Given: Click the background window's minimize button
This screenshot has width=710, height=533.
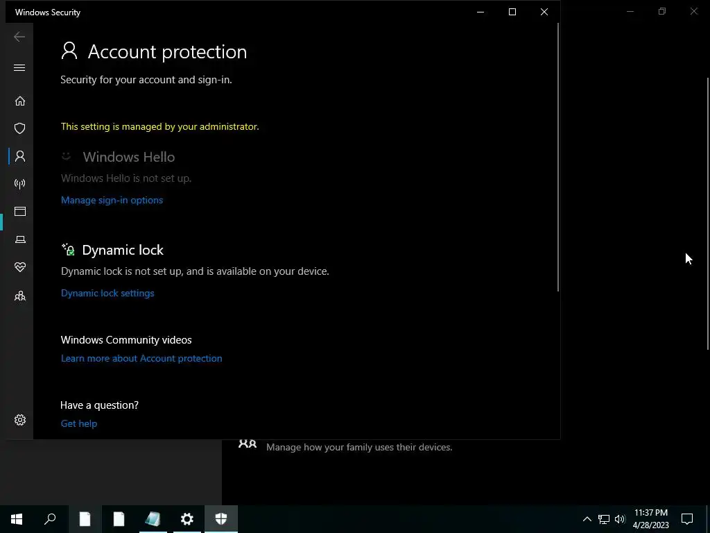Looking at the screenshot, I should (x=630, y=11).
